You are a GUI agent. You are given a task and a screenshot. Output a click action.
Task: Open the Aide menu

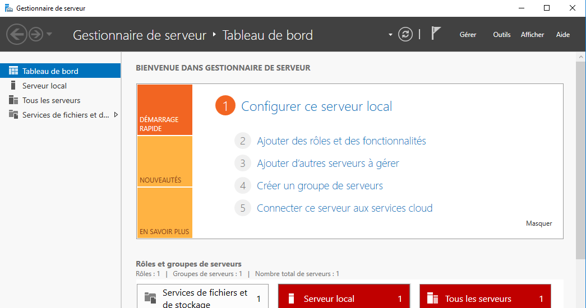point(563,35)
